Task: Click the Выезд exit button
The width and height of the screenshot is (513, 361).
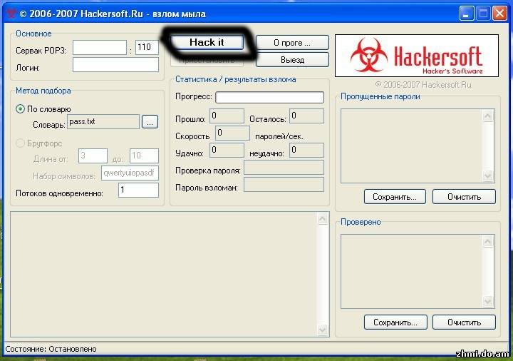Action: (x=292, y=60)
